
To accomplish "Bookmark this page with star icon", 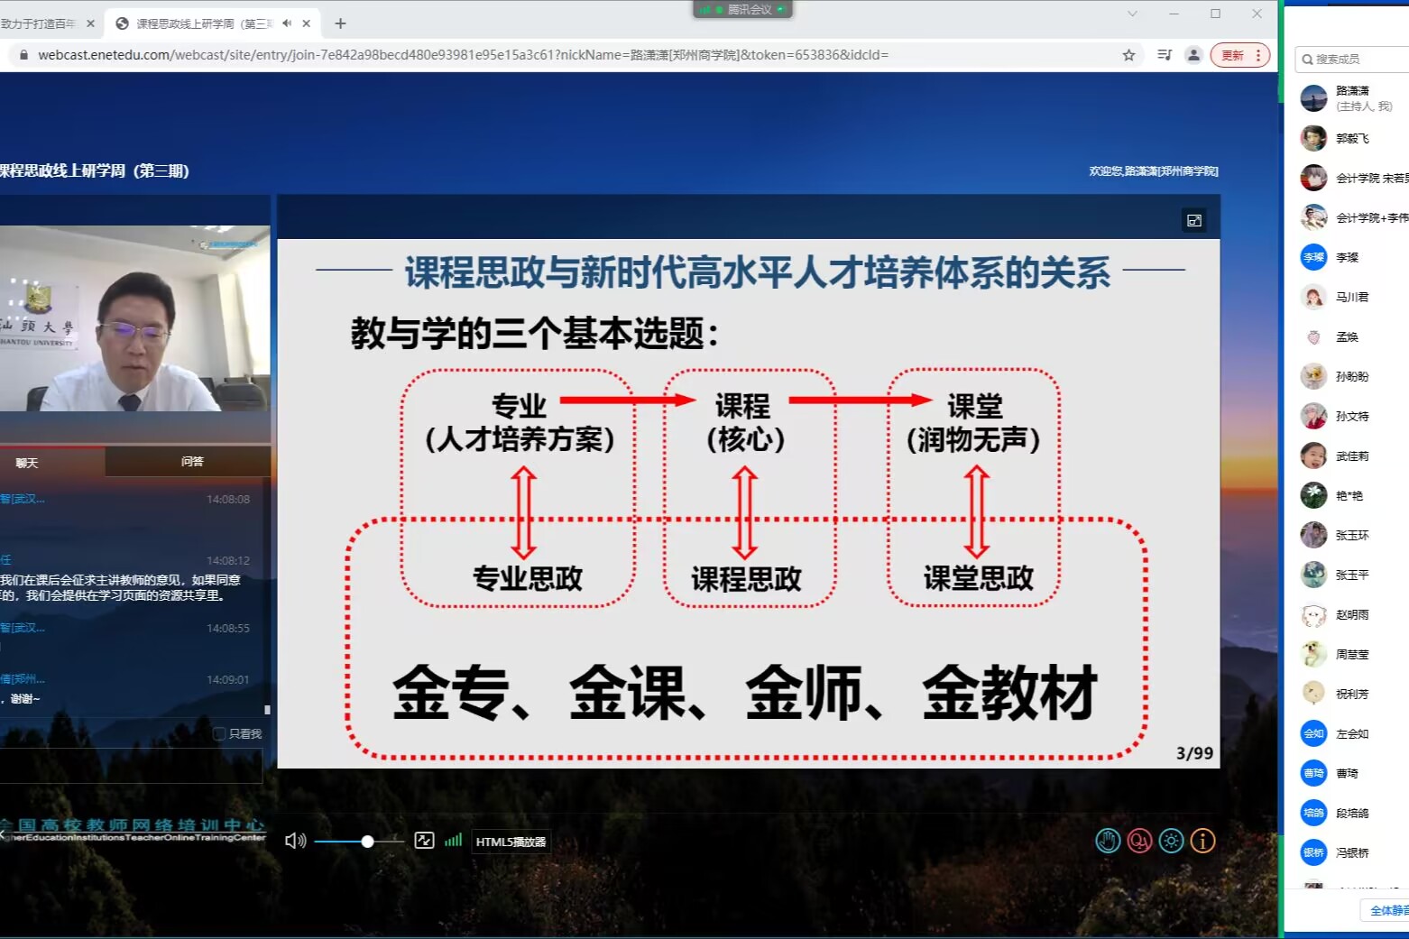I will (1128, 55).
